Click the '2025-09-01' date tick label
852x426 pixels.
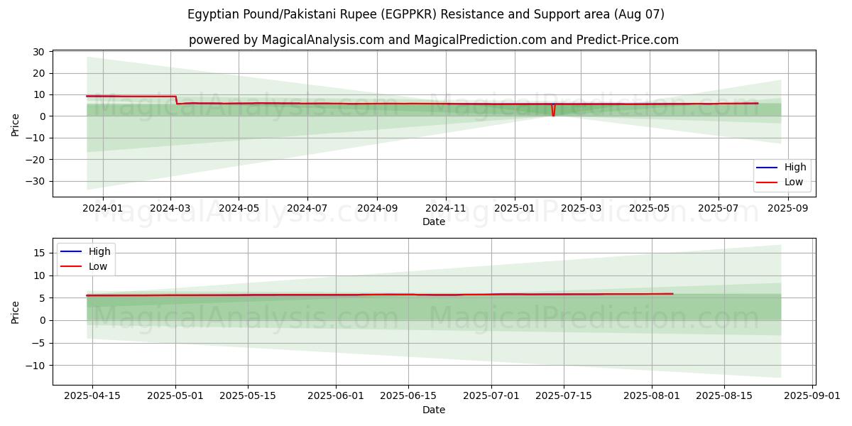click(x=812, y=397)
